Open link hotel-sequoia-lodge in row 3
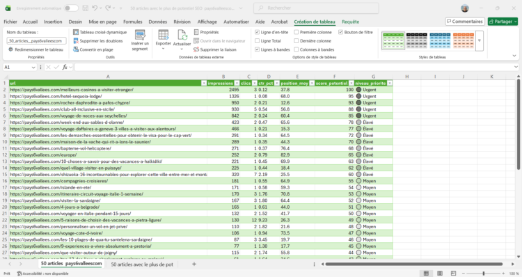The image size is (522, 277). click(x=56, y=96)
